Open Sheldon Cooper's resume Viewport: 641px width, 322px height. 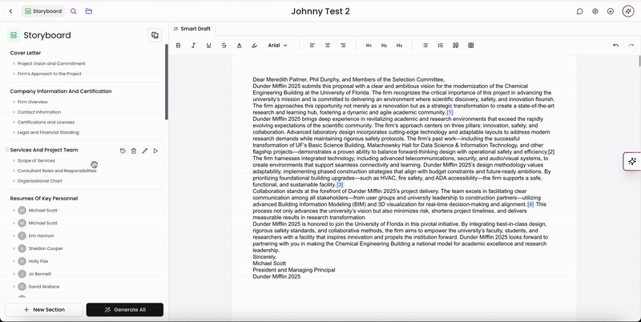click(x=46, y=248)
